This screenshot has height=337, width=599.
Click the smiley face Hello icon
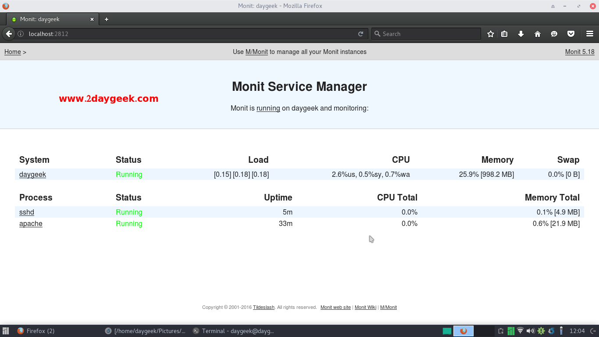(x=554, y=34)
